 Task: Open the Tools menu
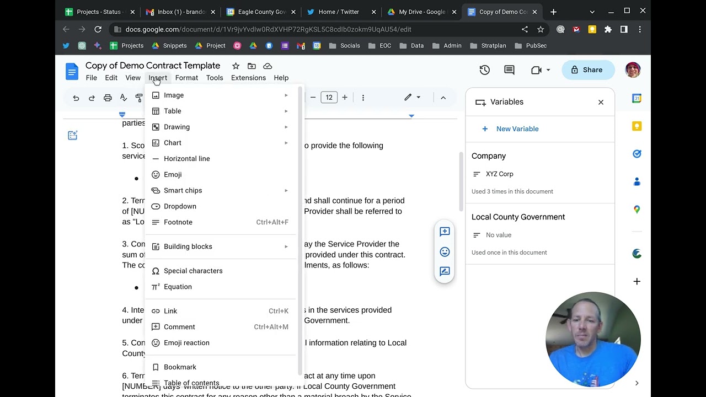215,78
